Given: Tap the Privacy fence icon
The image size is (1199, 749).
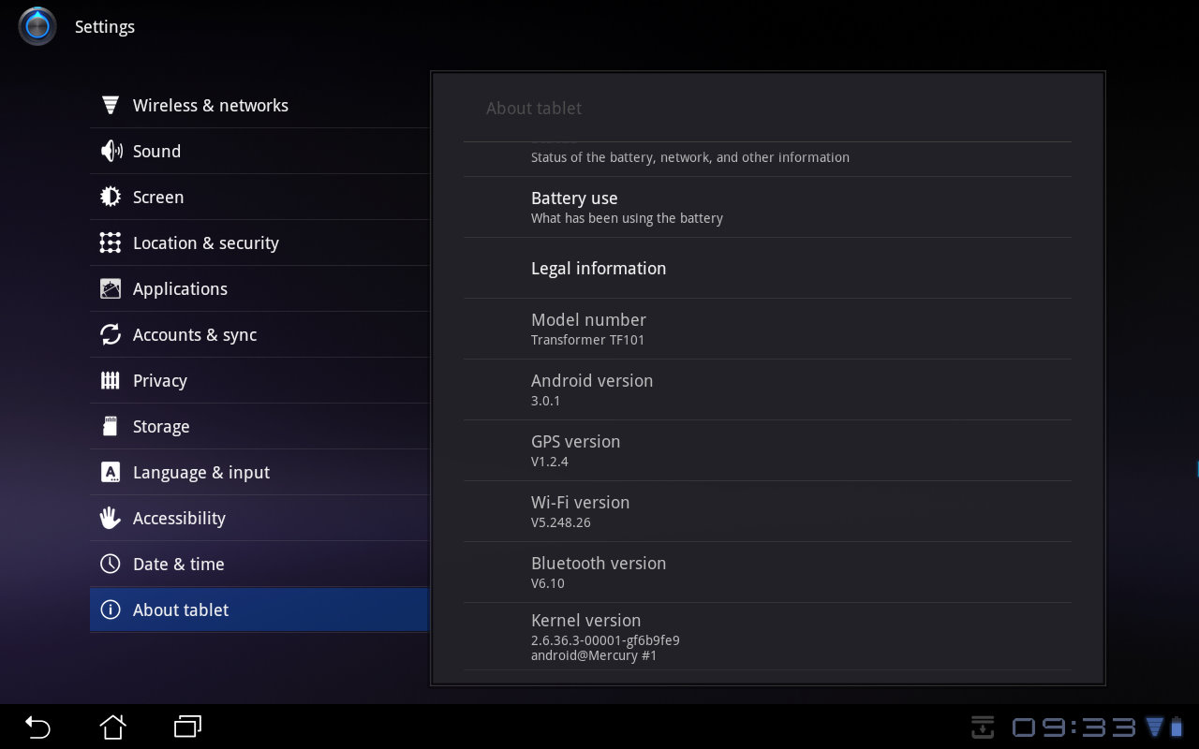Looking at the screenshot, I should point(111,380).
